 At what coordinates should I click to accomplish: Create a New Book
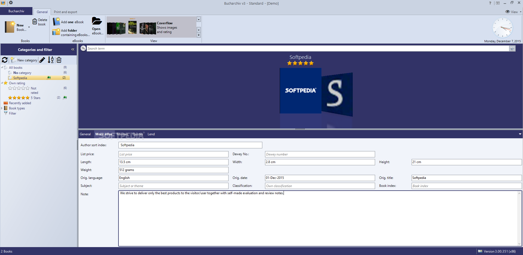coord(16,27)
